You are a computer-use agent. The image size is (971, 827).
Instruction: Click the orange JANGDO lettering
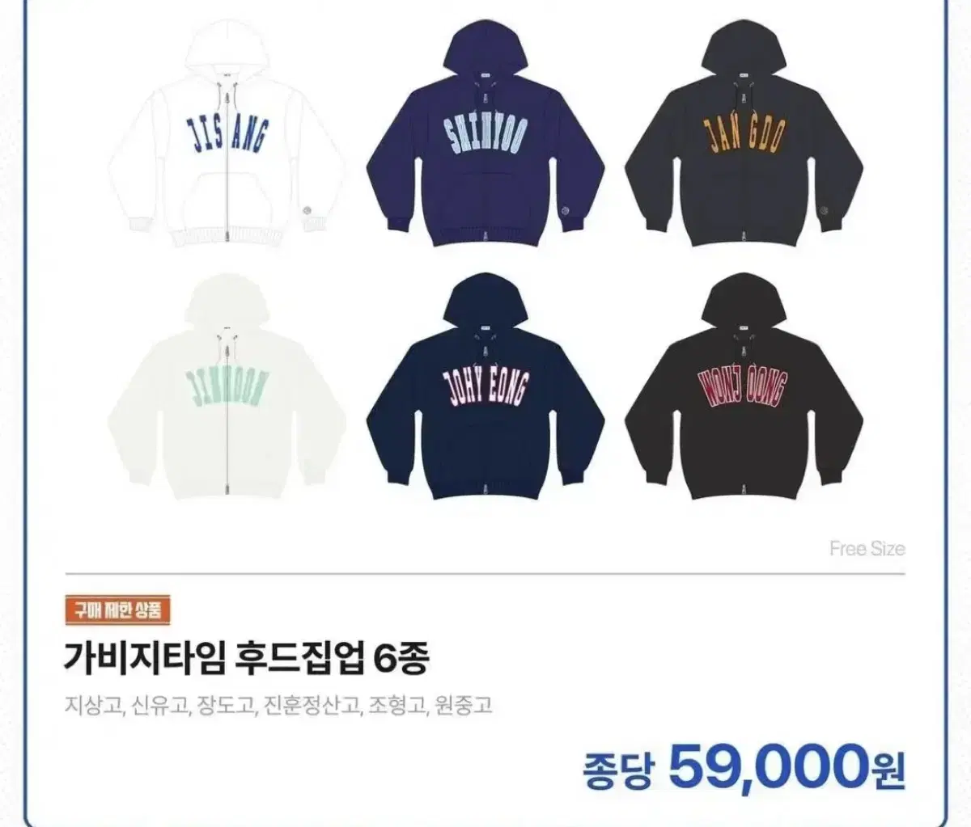(743, 132)
